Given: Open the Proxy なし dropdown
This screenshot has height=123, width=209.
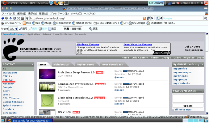Looking at the screenshot, I should click(x=13, y=29).
